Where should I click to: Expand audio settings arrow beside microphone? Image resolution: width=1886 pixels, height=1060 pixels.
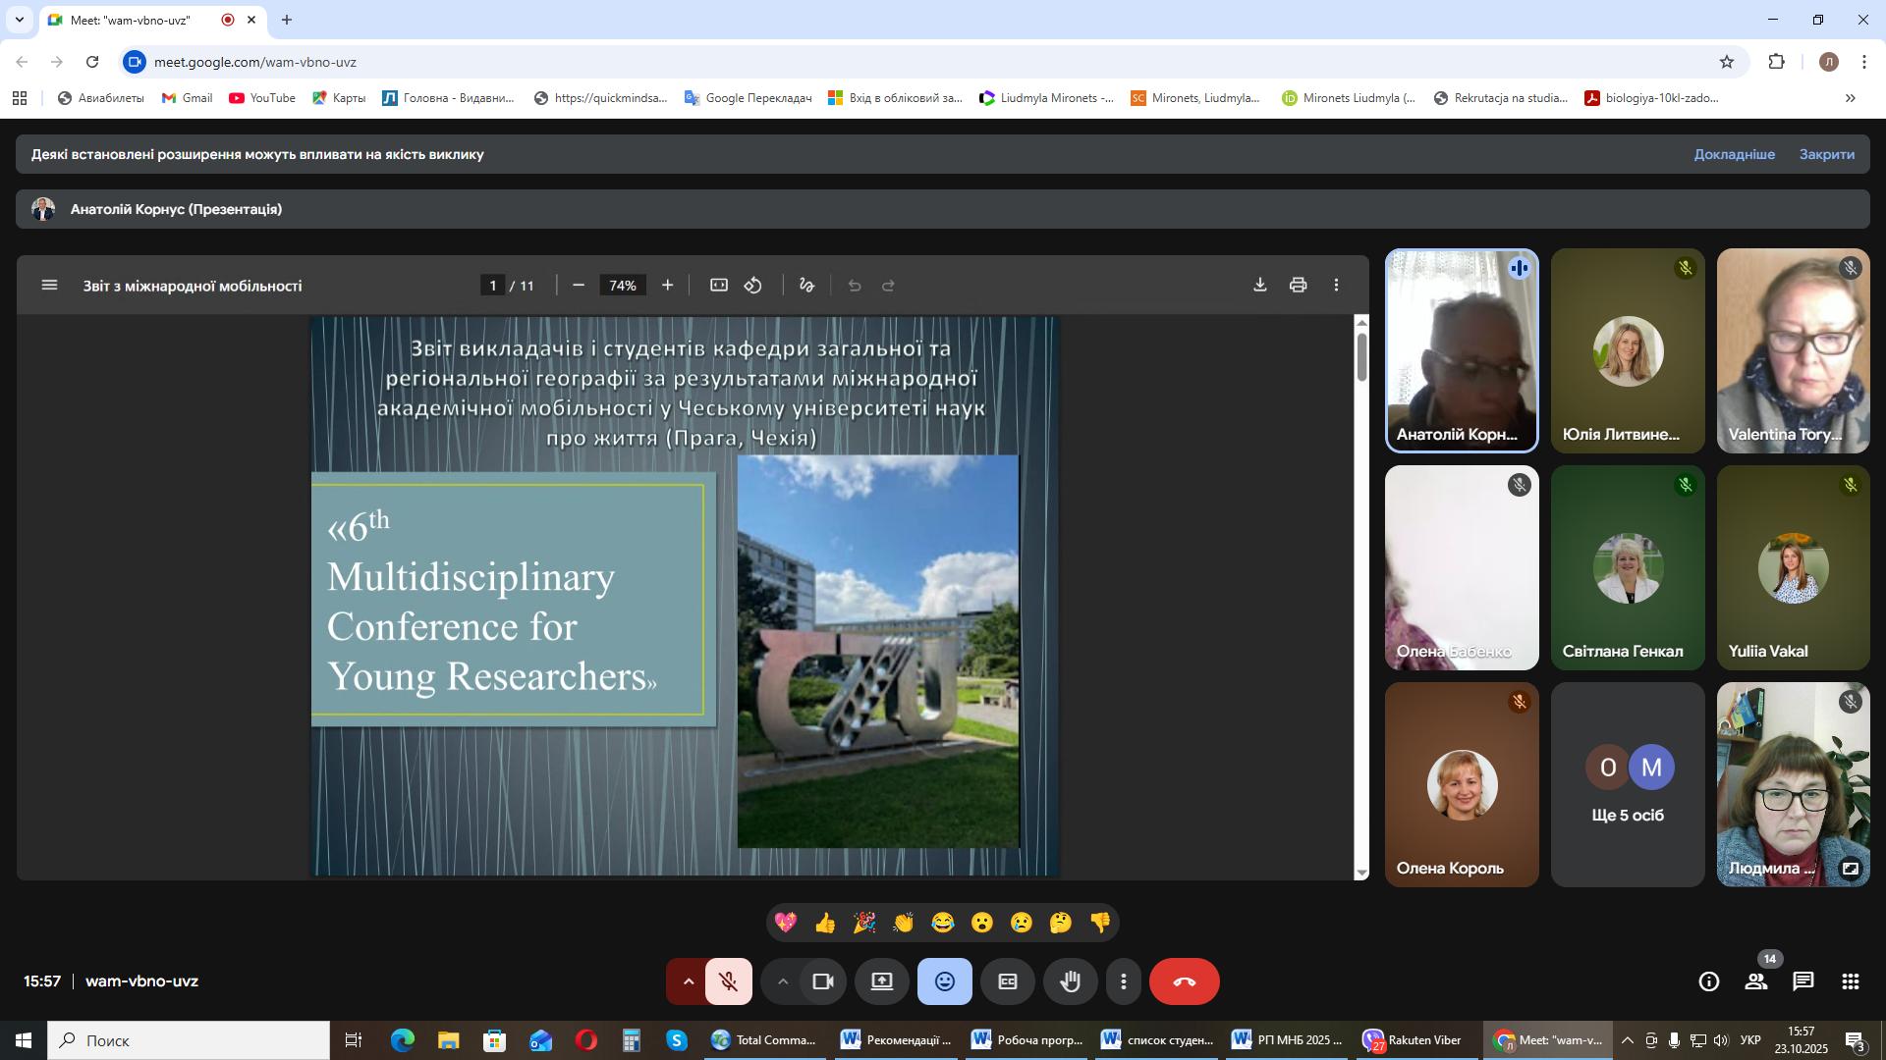688,981
